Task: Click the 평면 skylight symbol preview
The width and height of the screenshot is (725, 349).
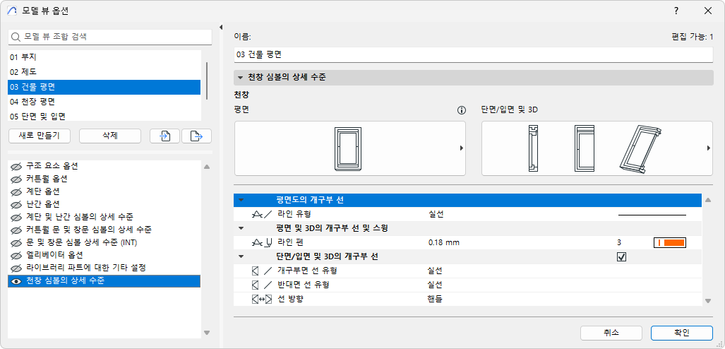Action: [x=349, y=148]
